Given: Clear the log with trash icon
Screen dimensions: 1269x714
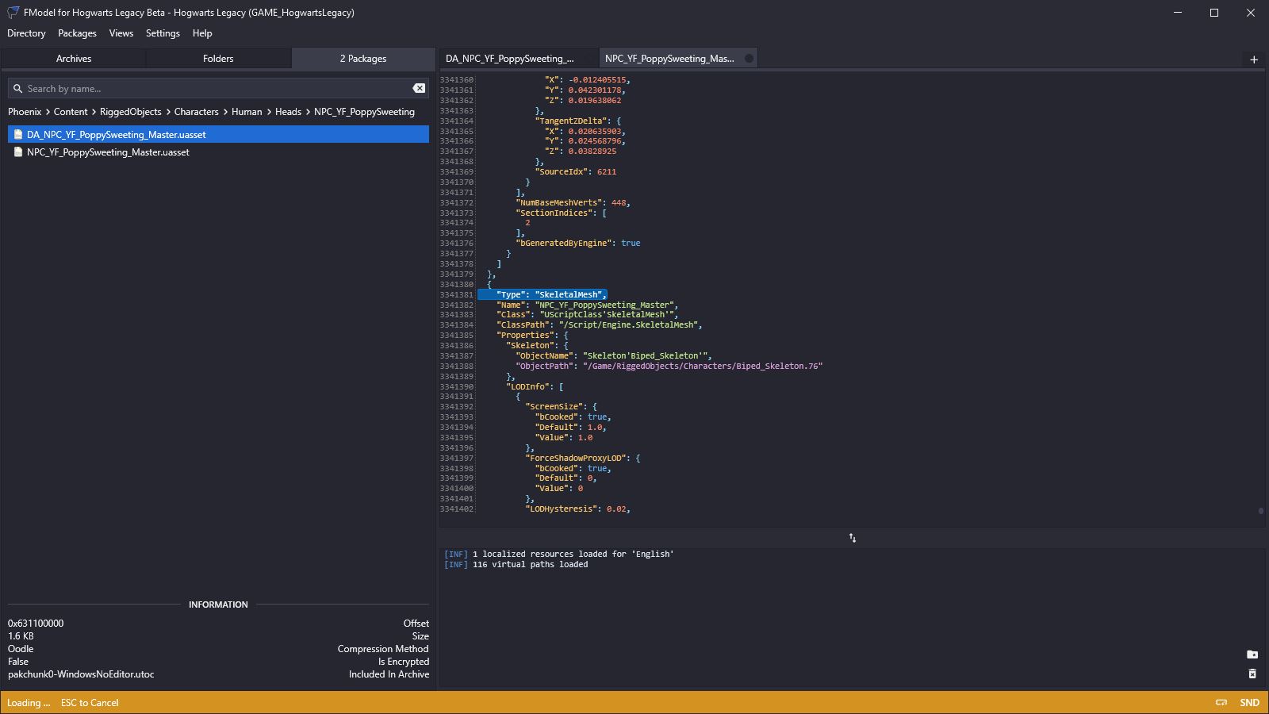Looking at the screenshot, I should point(1252,674).
